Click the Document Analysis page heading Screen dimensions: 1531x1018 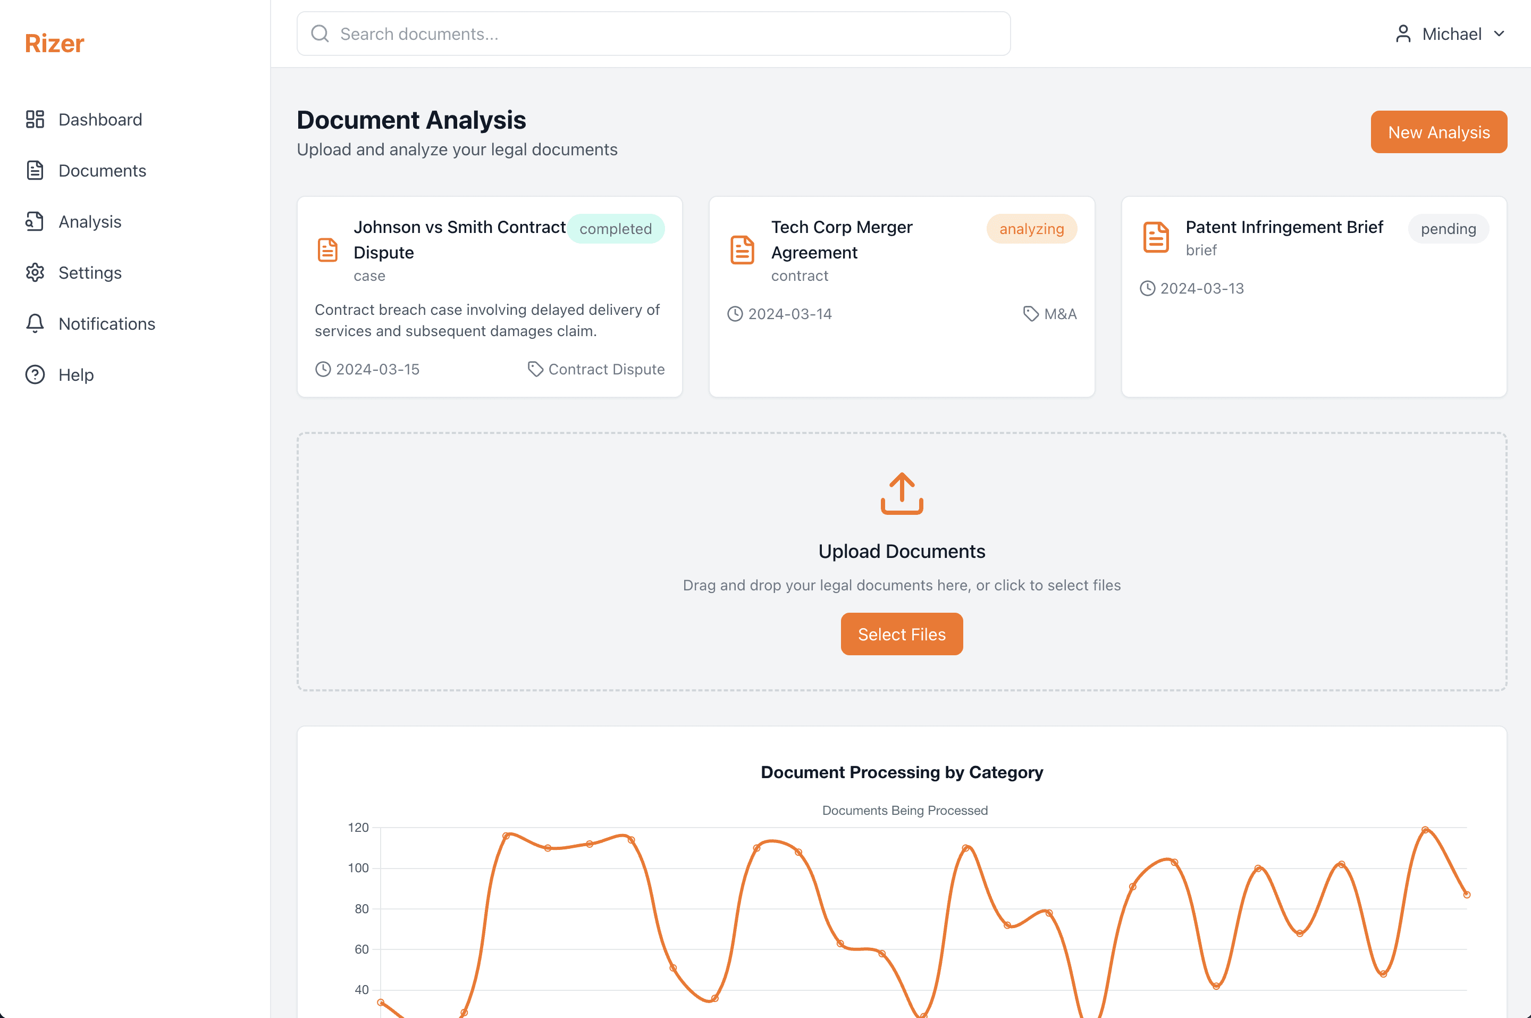tap(411, 120)
